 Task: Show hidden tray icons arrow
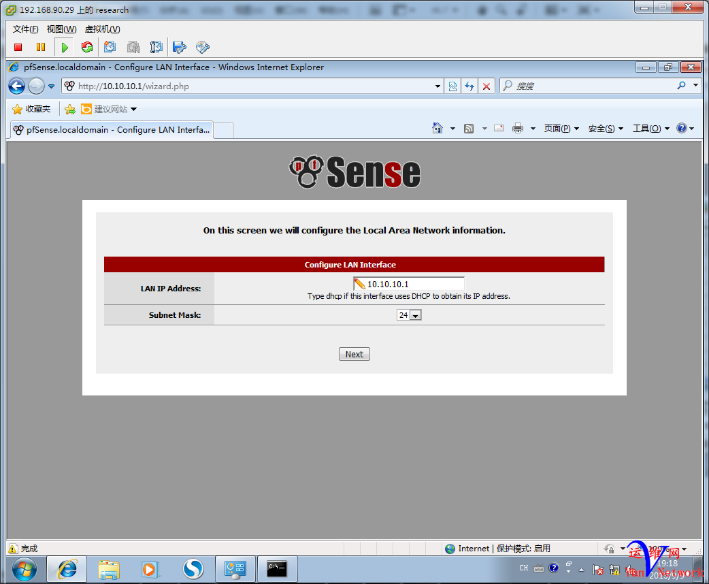click(582, 569)
